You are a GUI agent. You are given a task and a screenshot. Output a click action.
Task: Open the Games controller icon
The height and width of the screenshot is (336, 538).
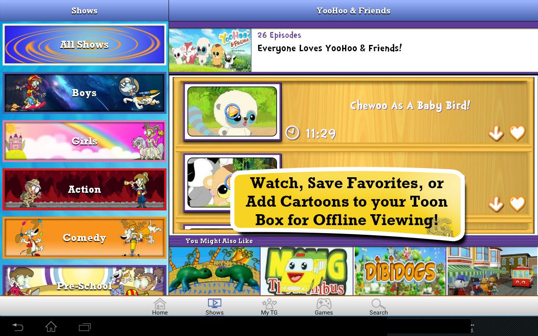(x=324, y=306)
